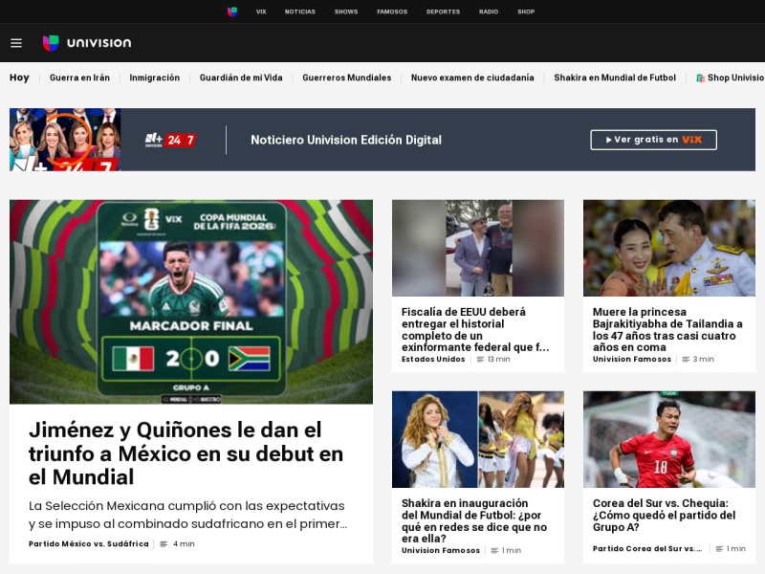Open Fiscalía de EEUU headline
Screen dimensions: 765x574
click(475, 329)
